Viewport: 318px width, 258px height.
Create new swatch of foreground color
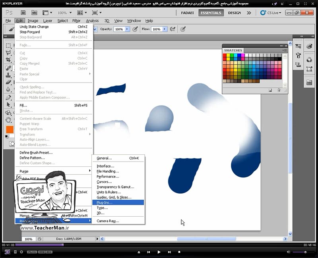270,90
